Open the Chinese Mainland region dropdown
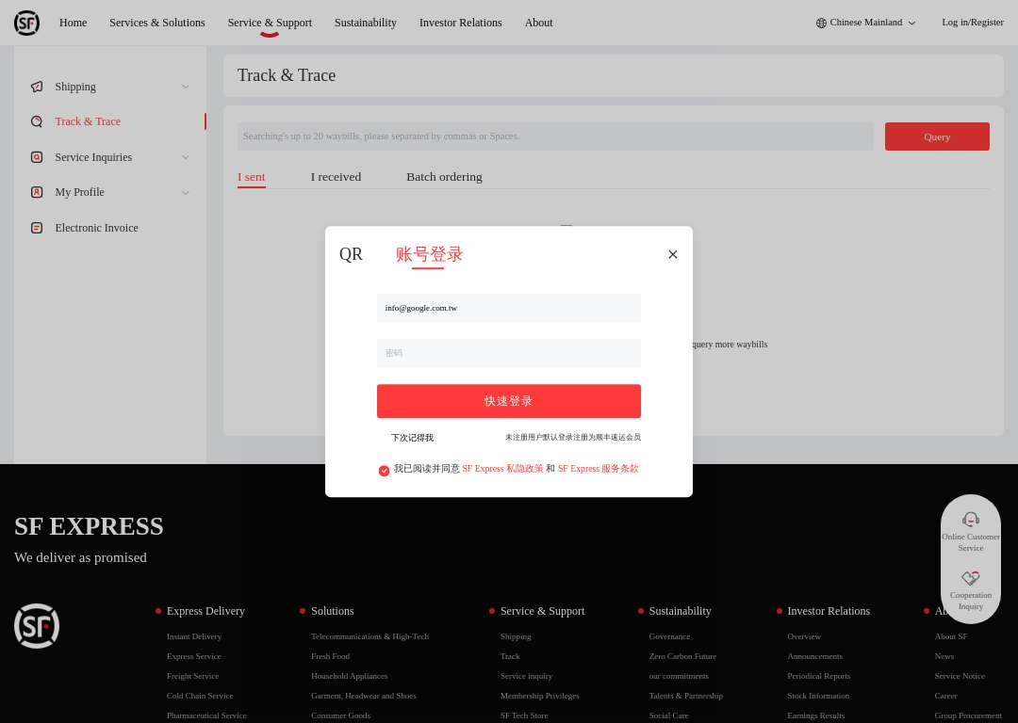 [x=866, y=23]
